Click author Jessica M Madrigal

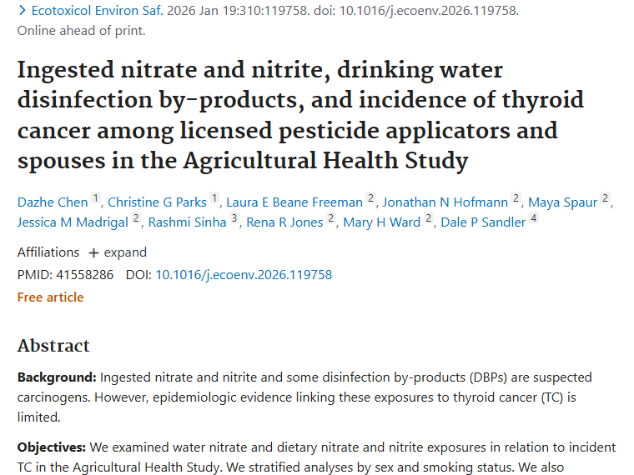73,222
